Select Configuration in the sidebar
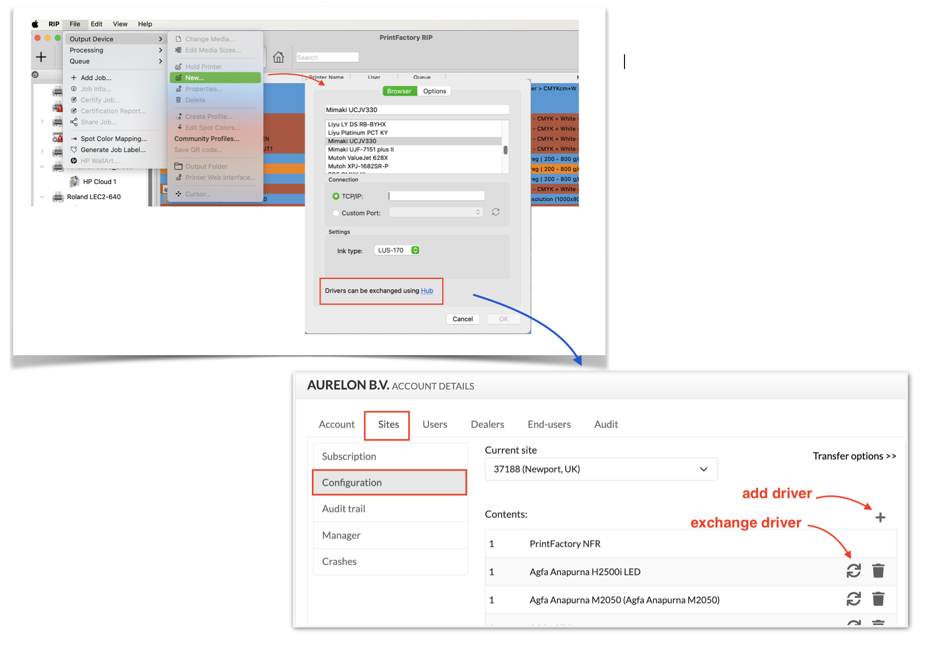This screenshot has width=936, height=663. pos(390,482)
